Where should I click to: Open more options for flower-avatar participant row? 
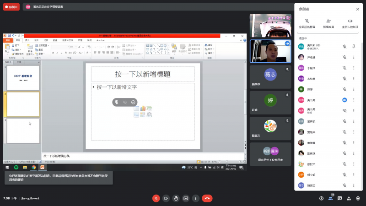pos(354,164)
